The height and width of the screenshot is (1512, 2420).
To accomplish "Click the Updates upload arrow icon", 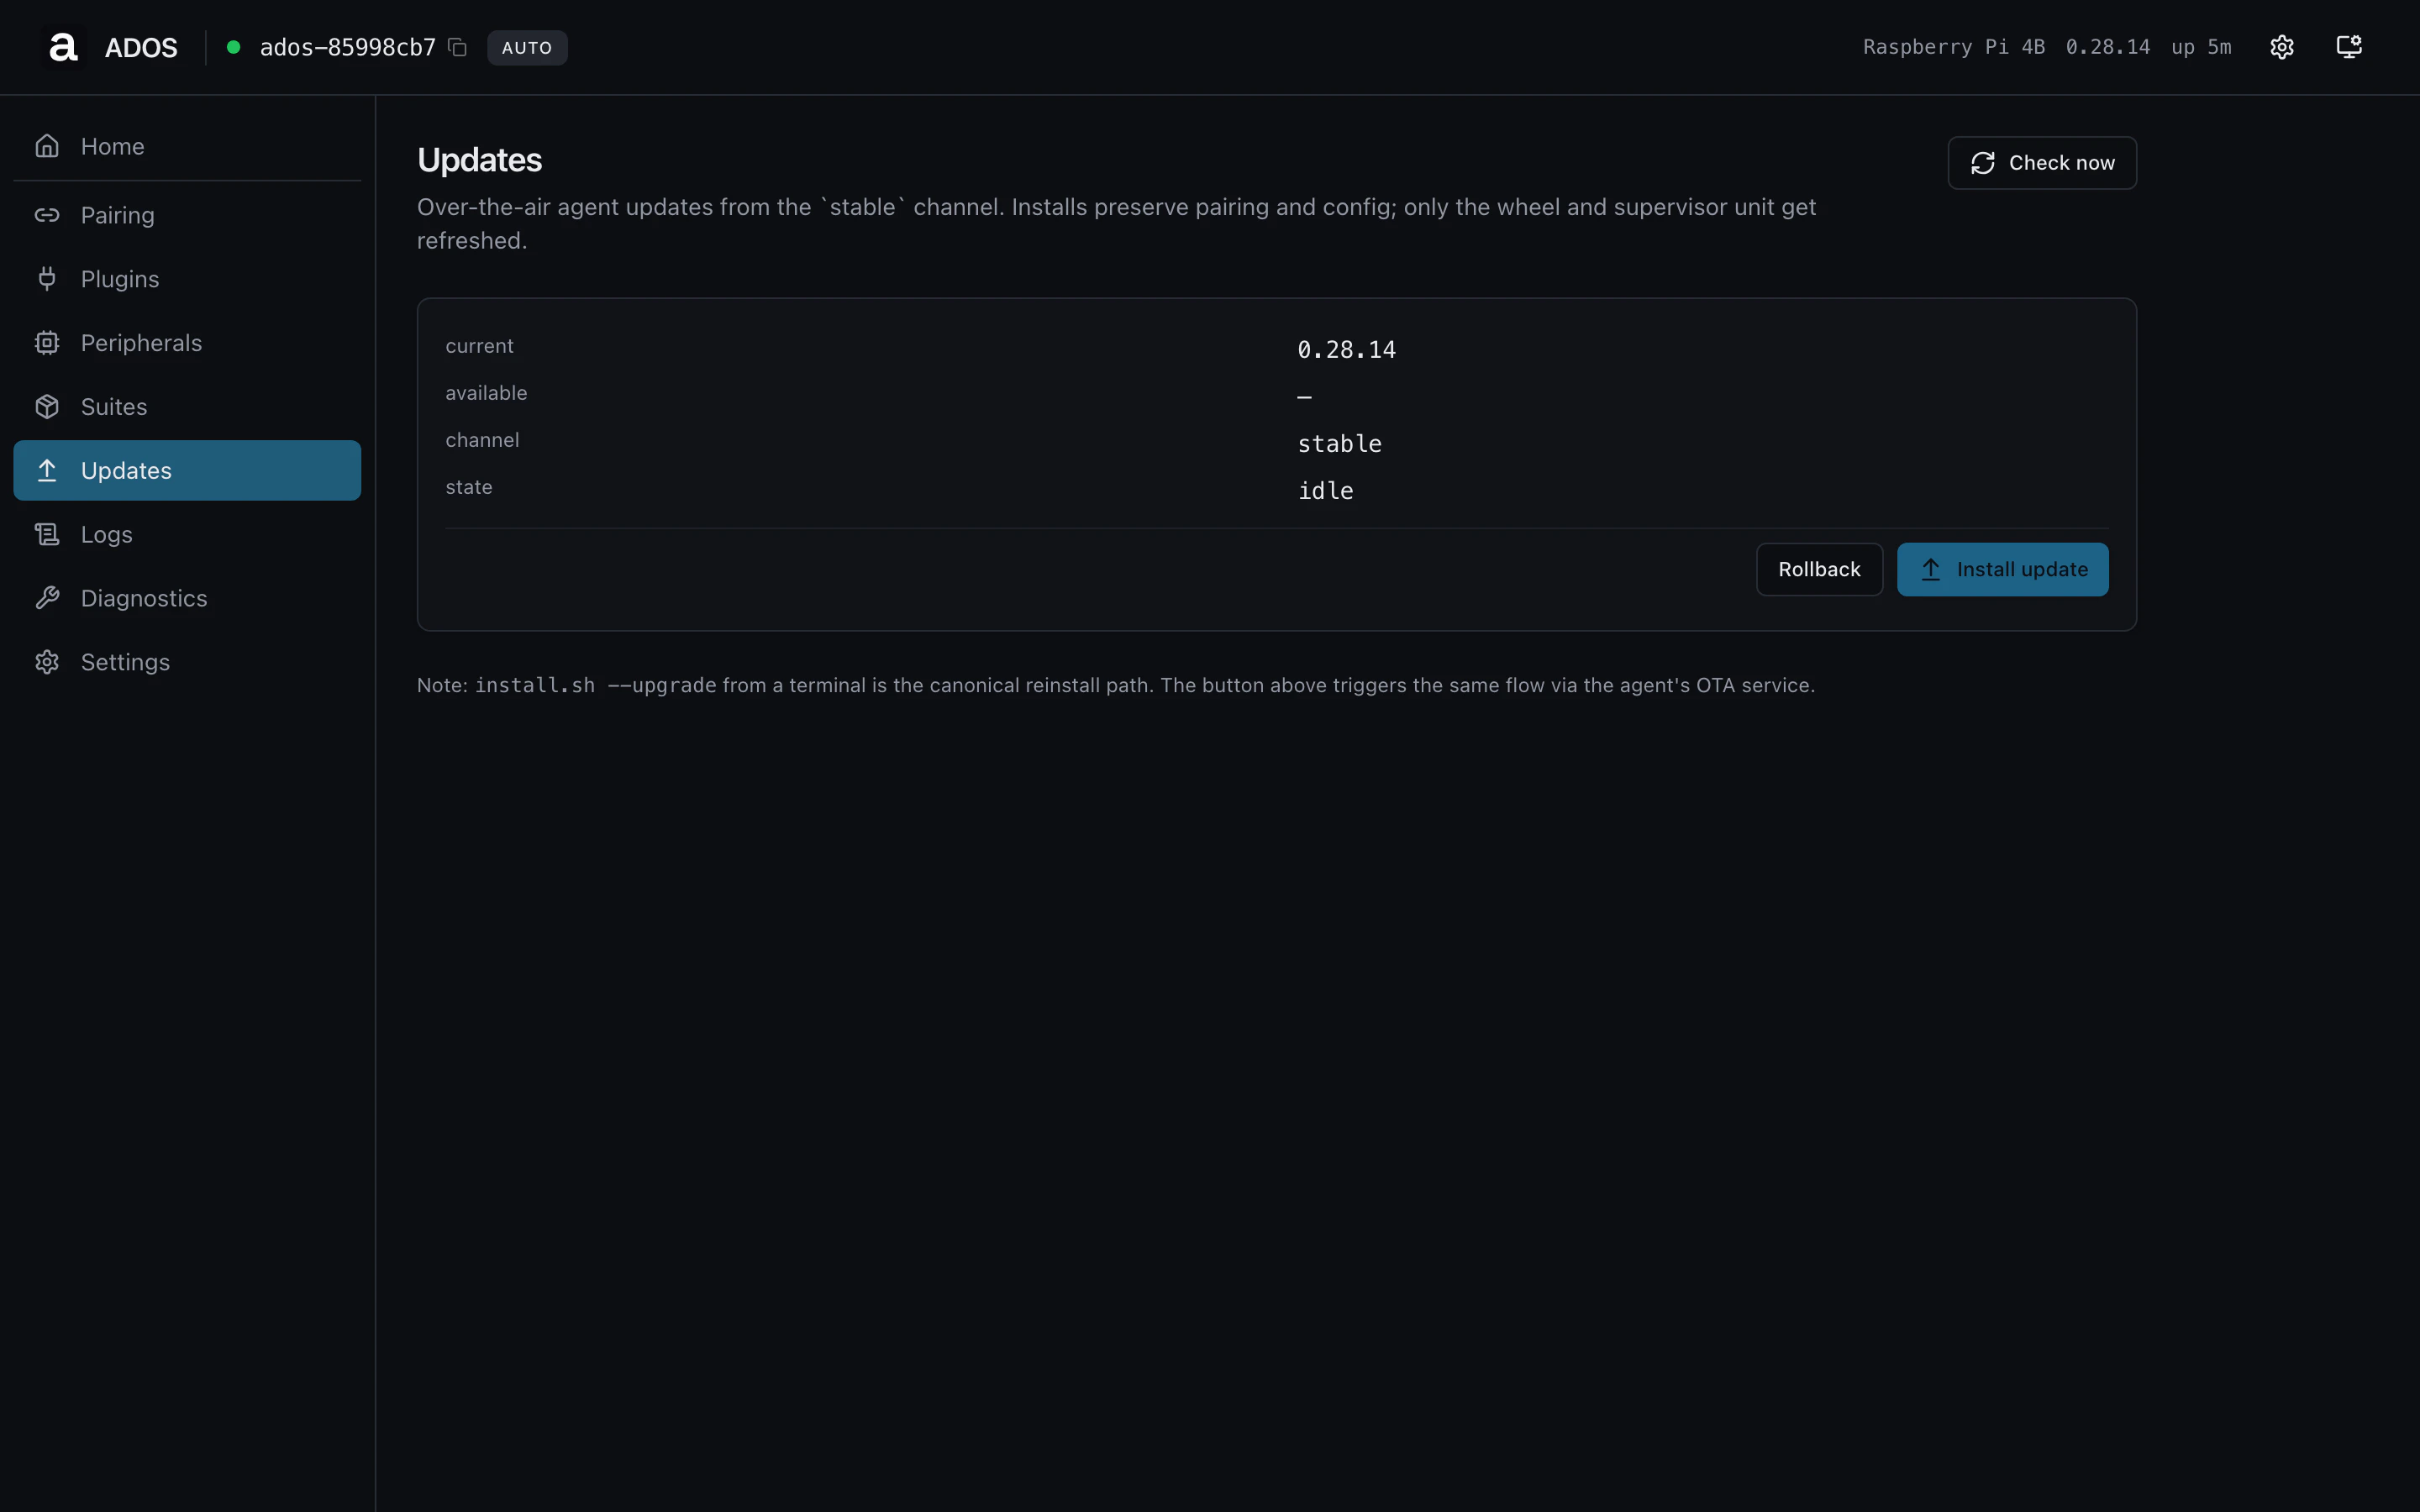I will pos(47,470).
